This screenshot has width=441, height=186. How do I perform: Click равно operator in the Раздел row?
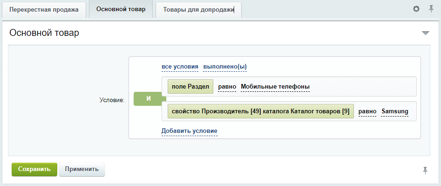click(227, 87)
